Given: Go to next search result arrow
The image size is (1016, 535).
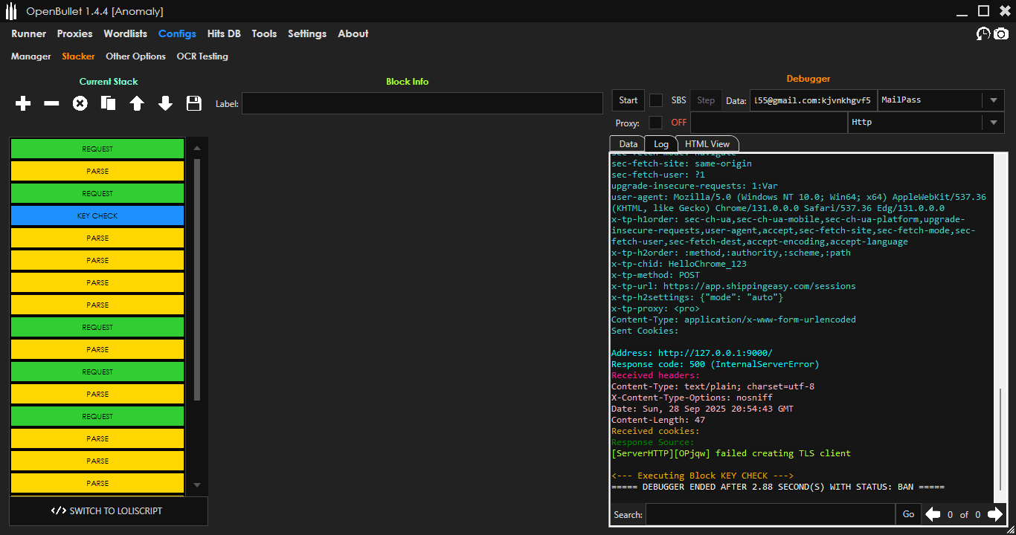Looking at the screenshot, I should pyautogui.click(x=994, y=514).
